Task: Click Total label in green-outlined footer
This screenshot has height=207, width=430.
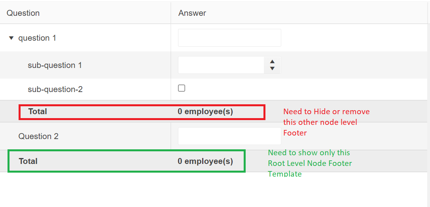Action: click(28, 161)
